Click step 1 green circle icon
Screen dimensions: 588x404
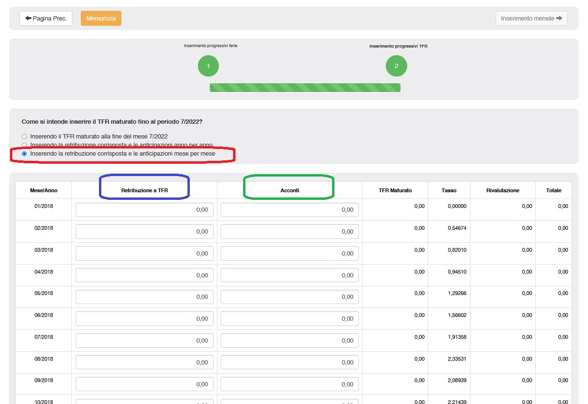[208, 66]
